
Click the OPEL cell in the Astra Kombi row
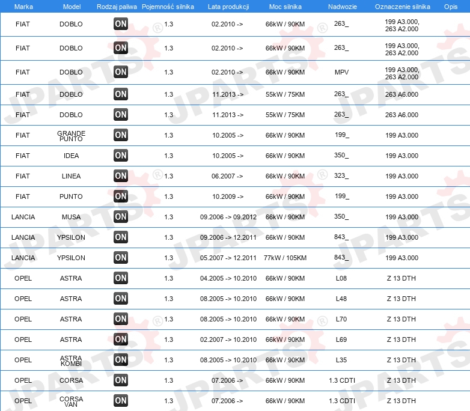(23, 360)
